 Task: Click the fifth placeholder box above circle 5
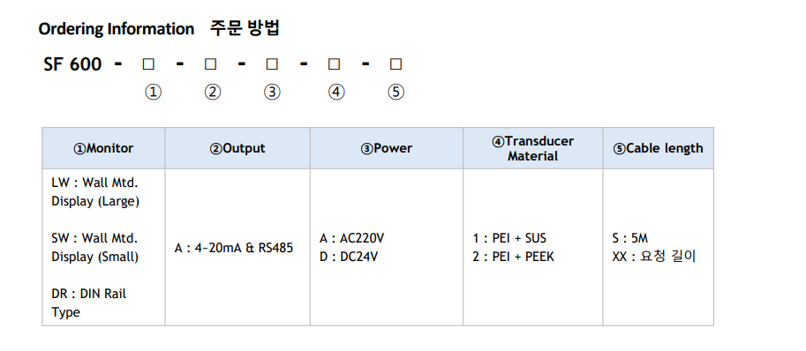[395, 64]
